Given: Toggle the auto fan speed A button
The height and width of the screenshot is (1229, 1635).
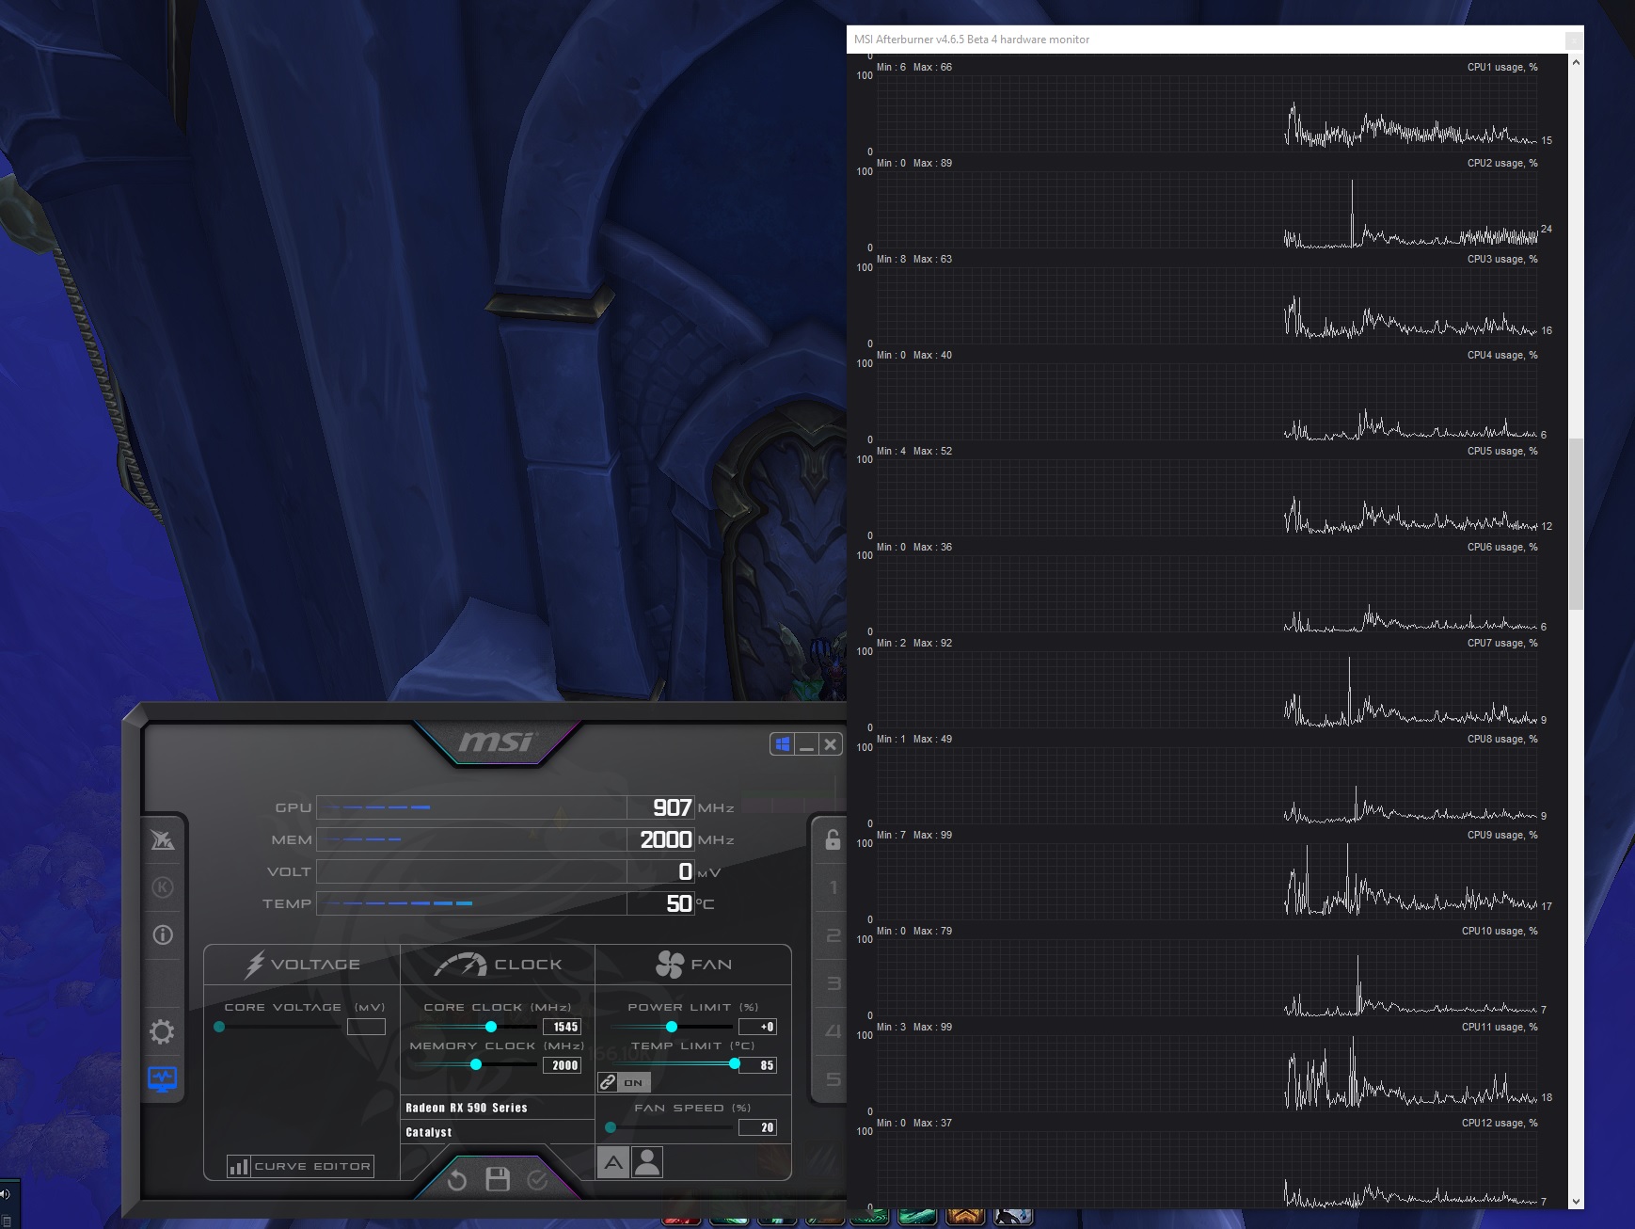Looking at the screenshot, I should [613, 1162].
